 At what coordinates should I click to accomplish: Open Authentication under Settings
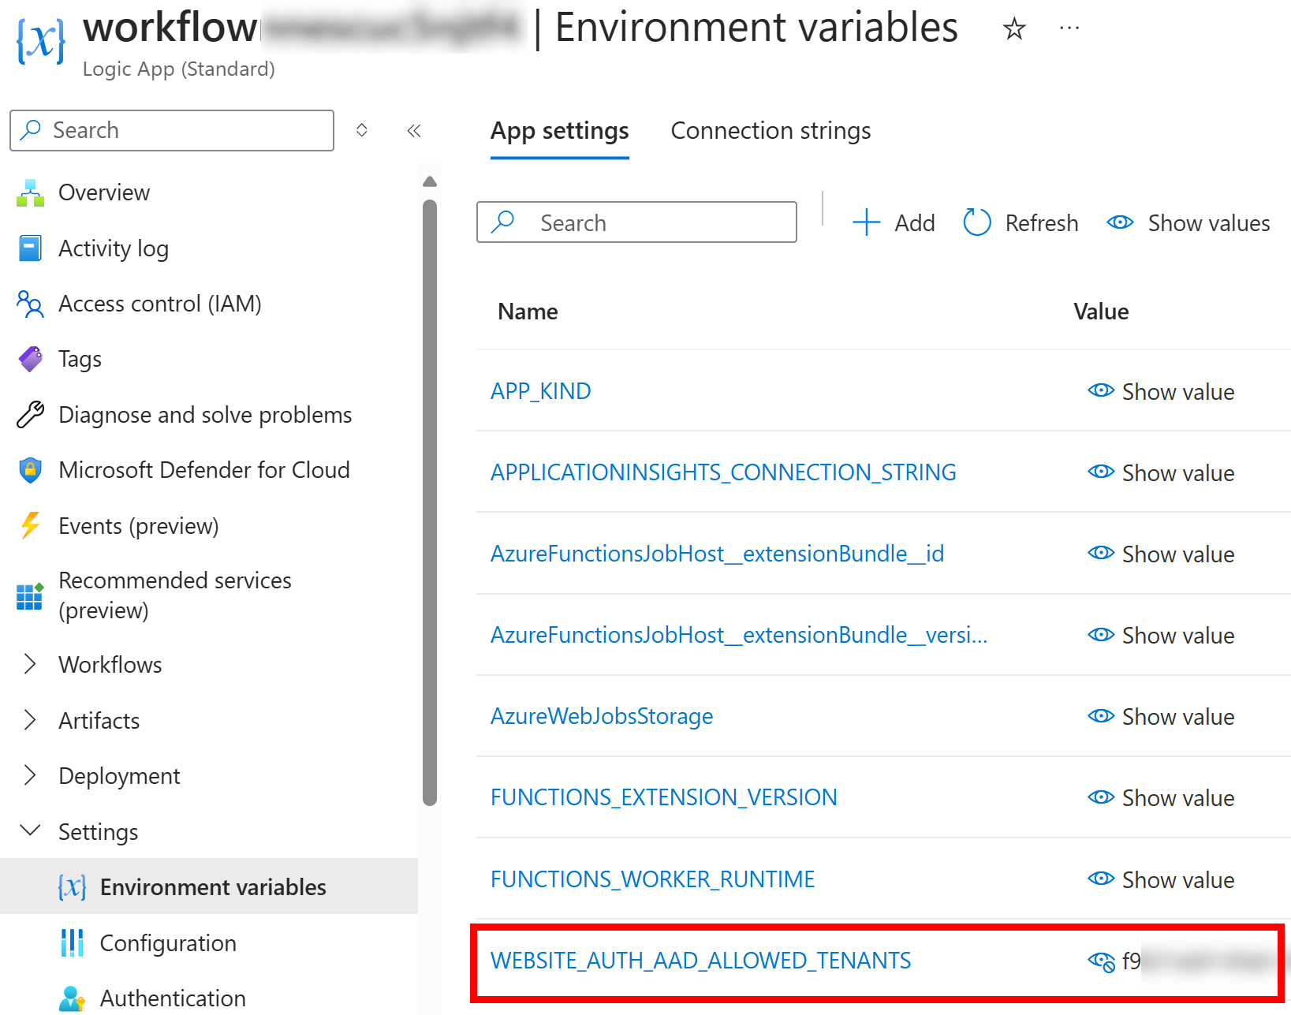(x=173, y=998)
